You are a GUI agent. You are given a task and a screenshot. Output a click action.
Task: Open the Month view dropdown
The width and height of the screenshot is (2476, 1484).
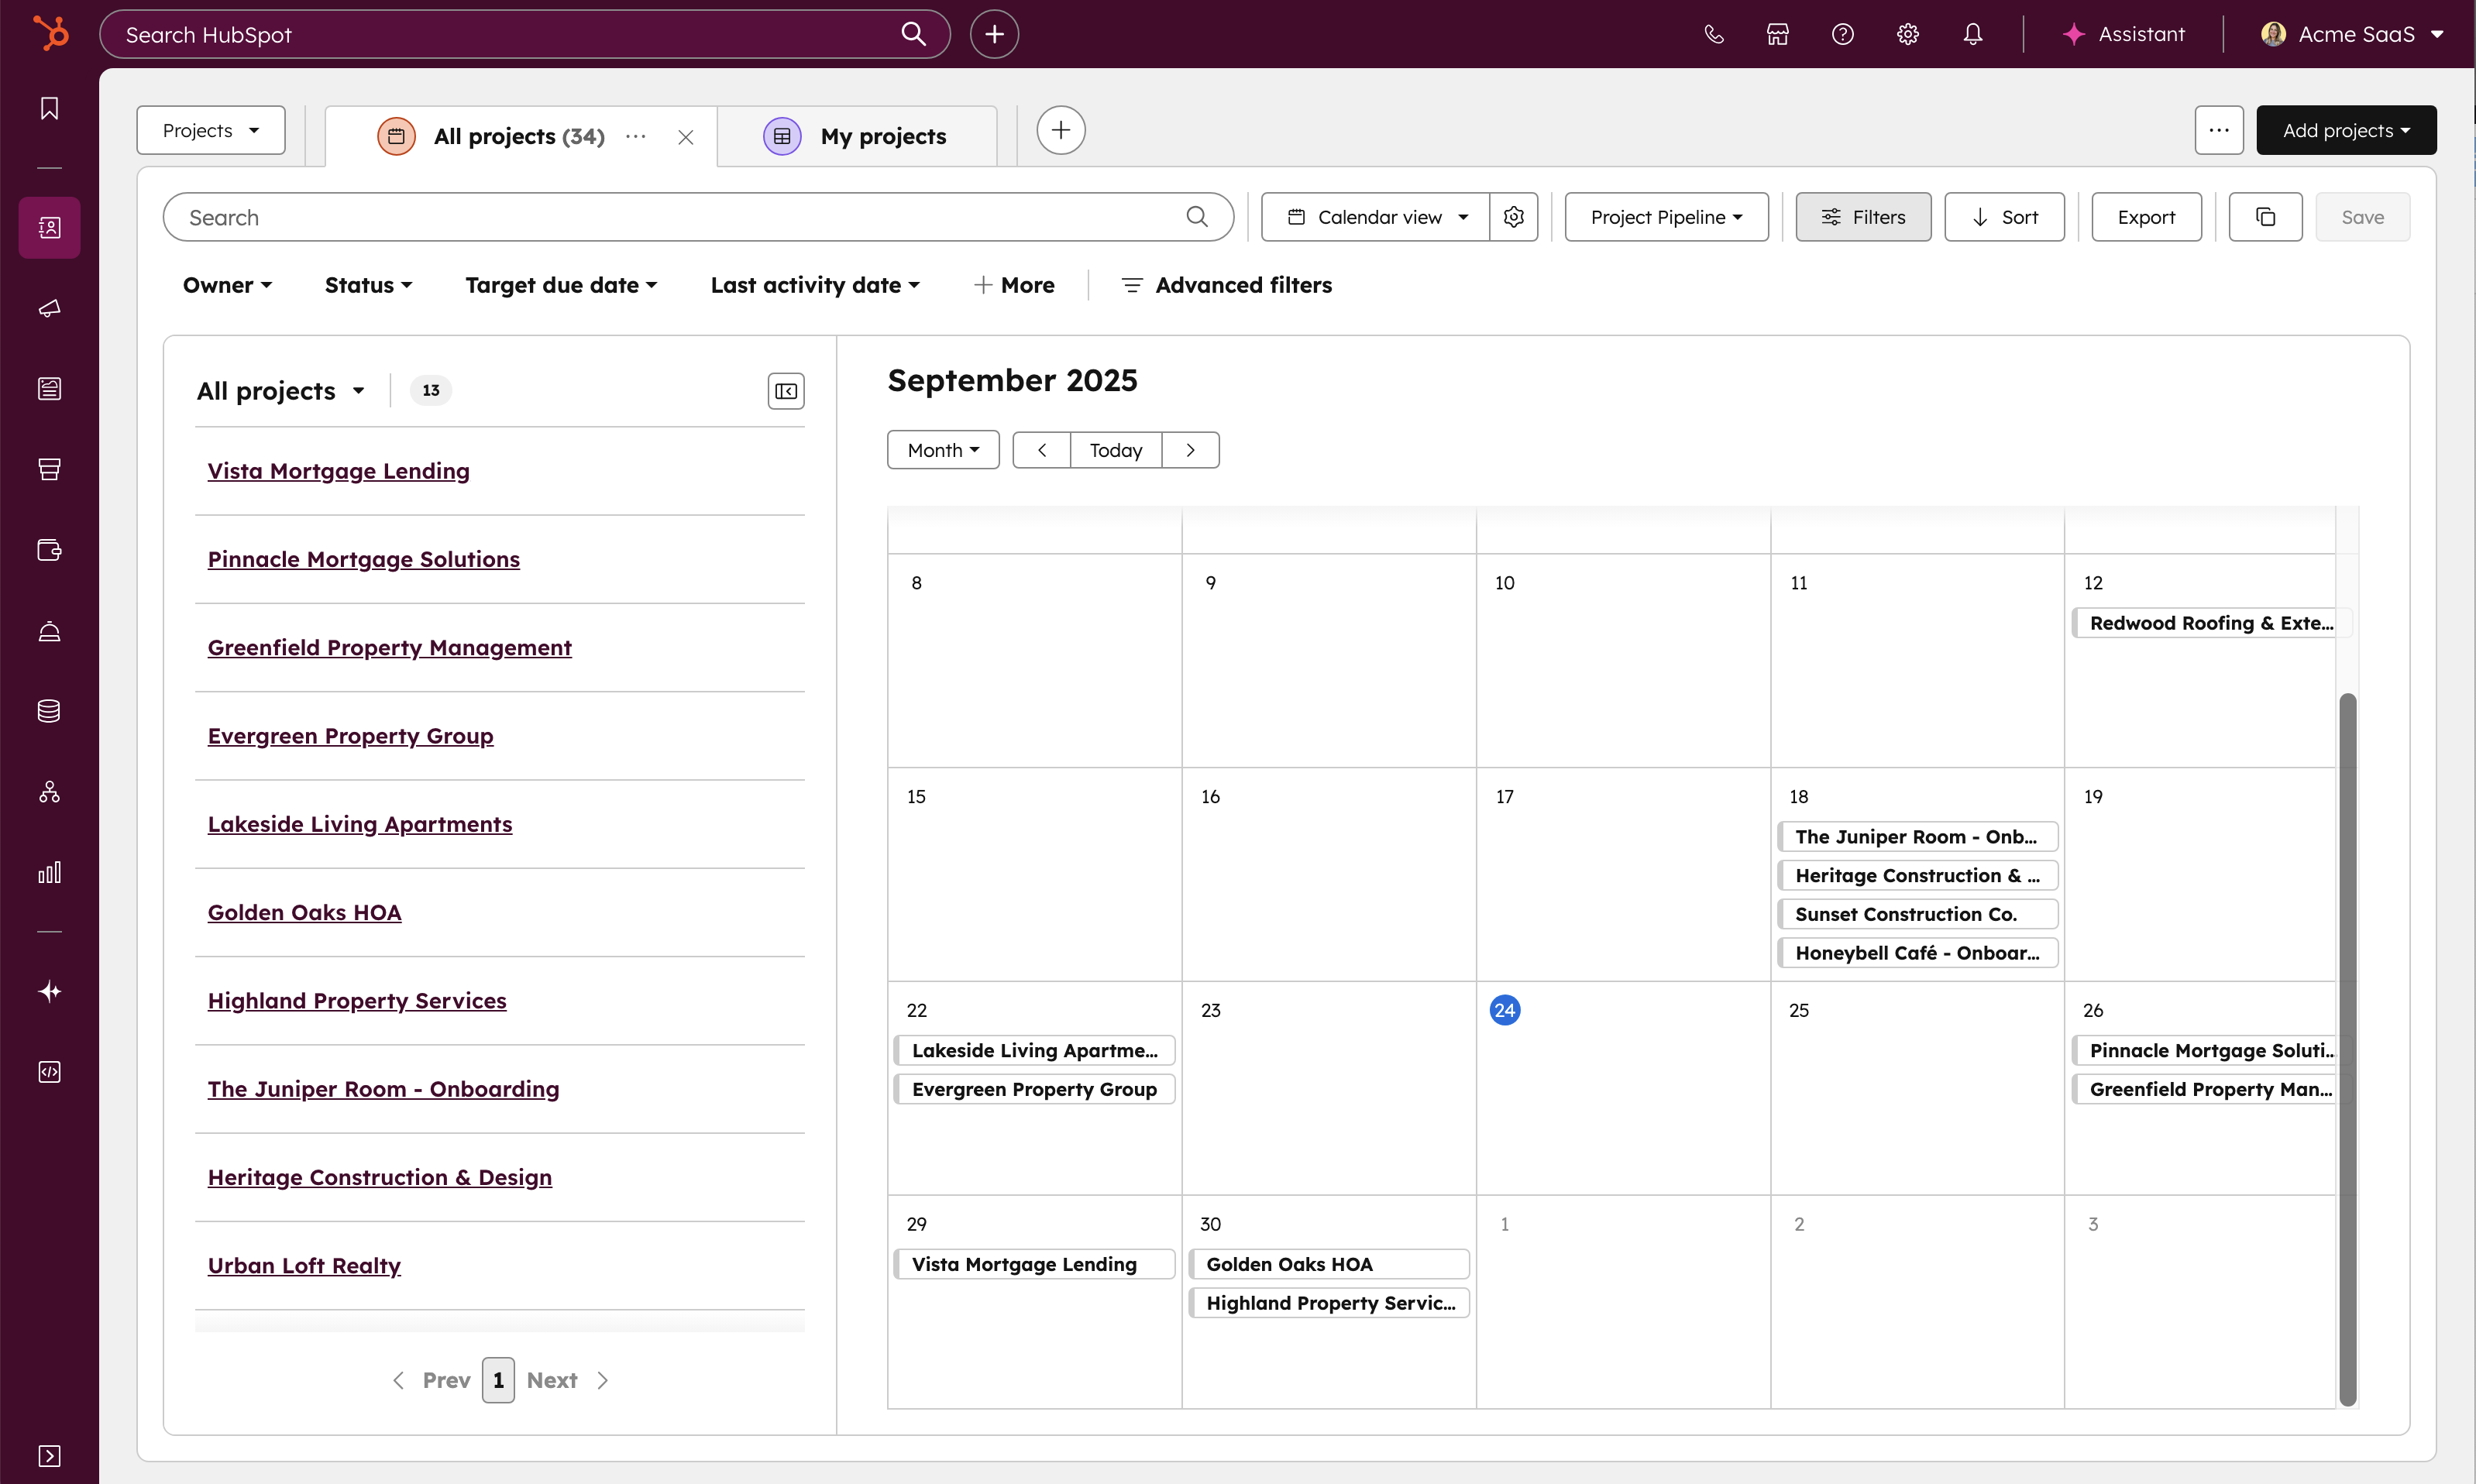tap(943, 450)
